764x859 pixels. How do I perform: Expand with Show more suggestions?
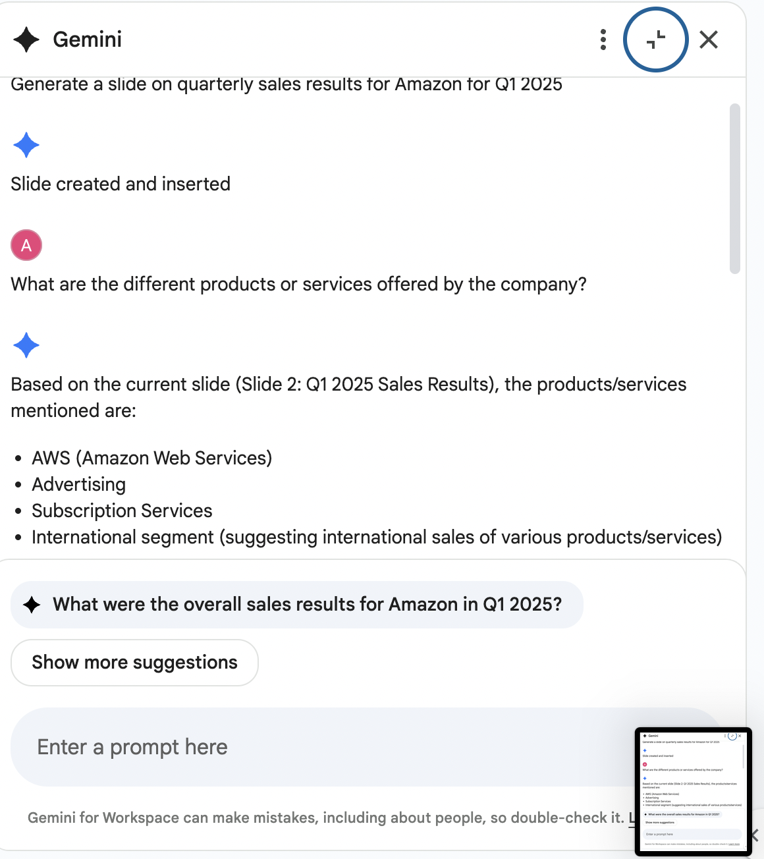[x=134, y=663]
